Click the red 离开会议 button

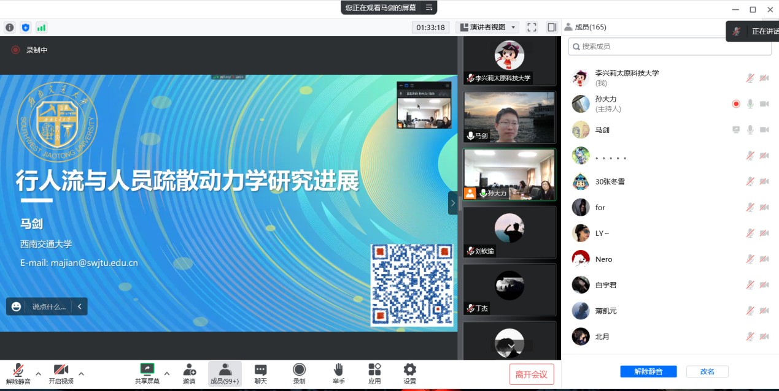click(x=532, y=374)
